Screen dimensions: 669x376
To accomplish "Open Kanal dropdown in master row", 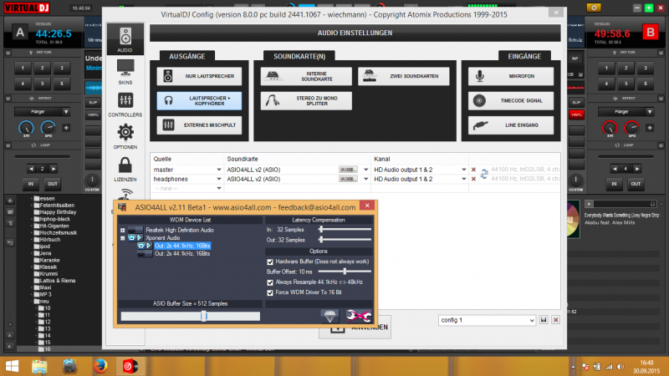I will tap(464, 170).
